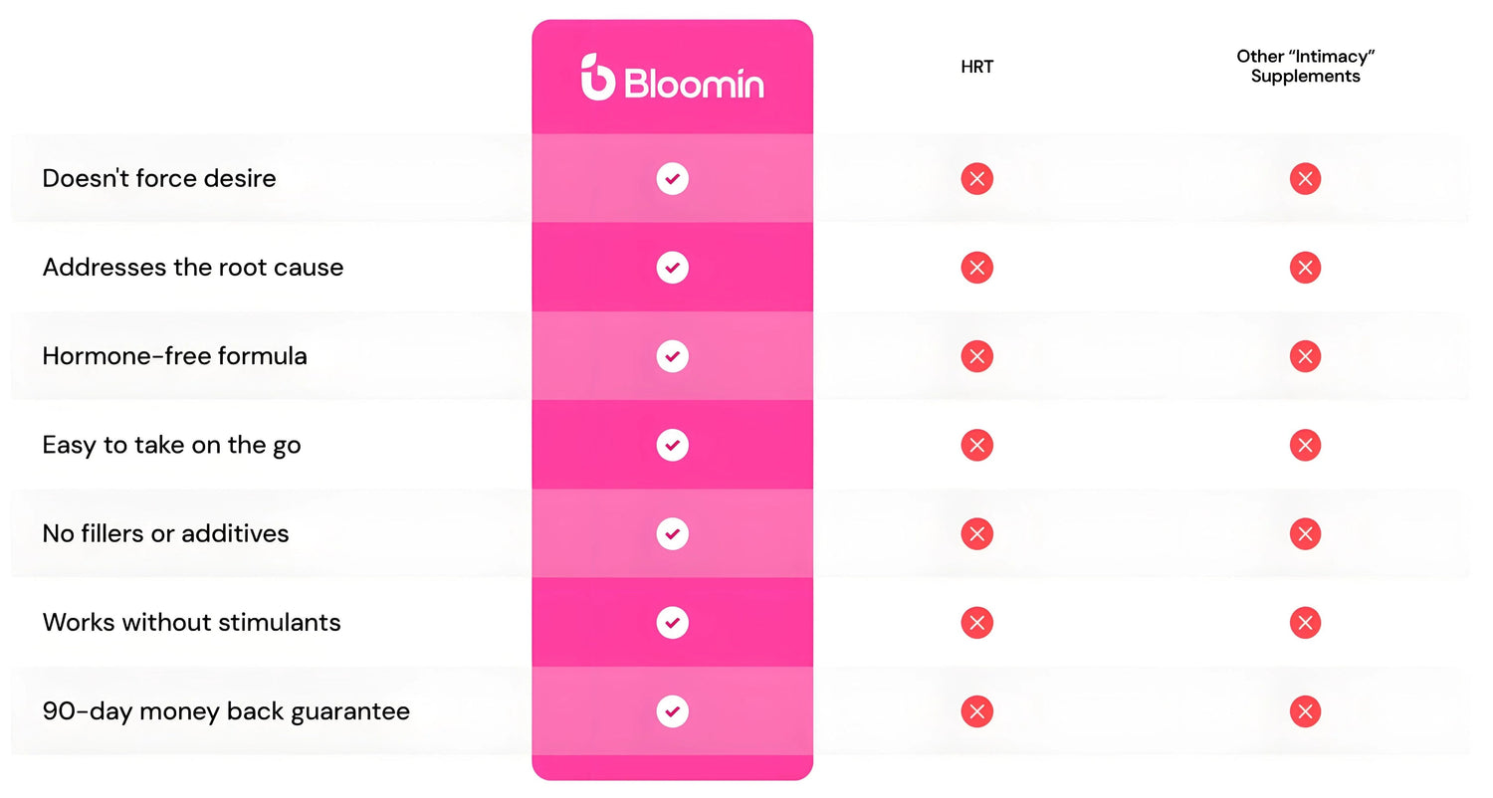Select the HRT column header
Screen dimensions: 1493x798
977,67
